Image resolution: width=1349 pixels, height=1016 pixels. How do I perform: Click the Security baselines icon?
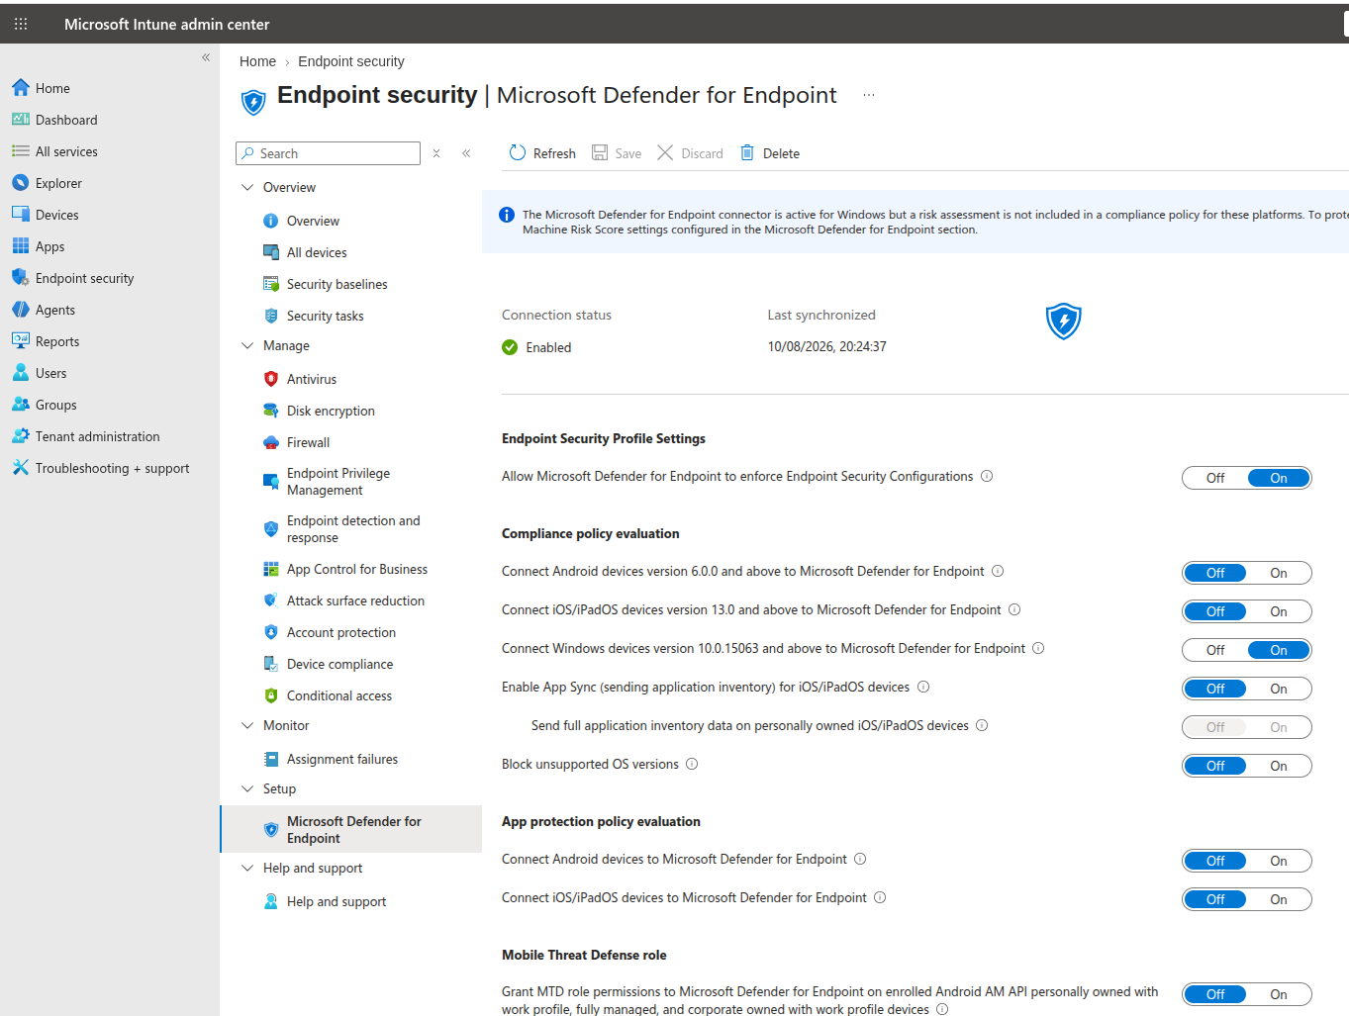click(x=271, y=284)
